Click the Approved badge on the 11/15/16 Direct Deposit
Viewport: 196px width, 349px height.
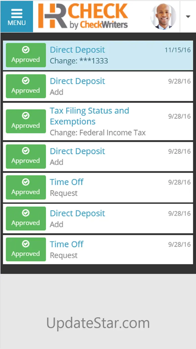click(26, 55)
